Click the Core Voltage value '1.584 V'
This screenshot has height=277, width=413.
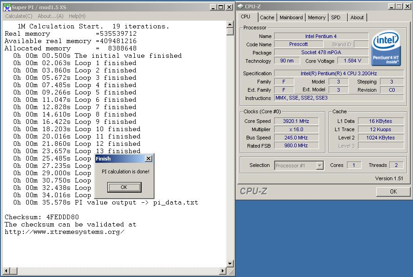point(352,61)
